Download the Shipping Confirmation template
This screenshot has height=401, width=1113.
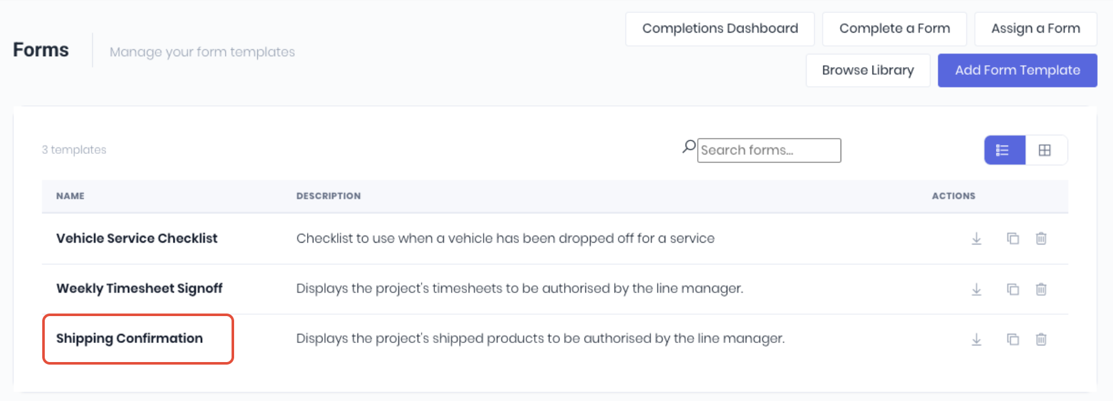point(976,339)
